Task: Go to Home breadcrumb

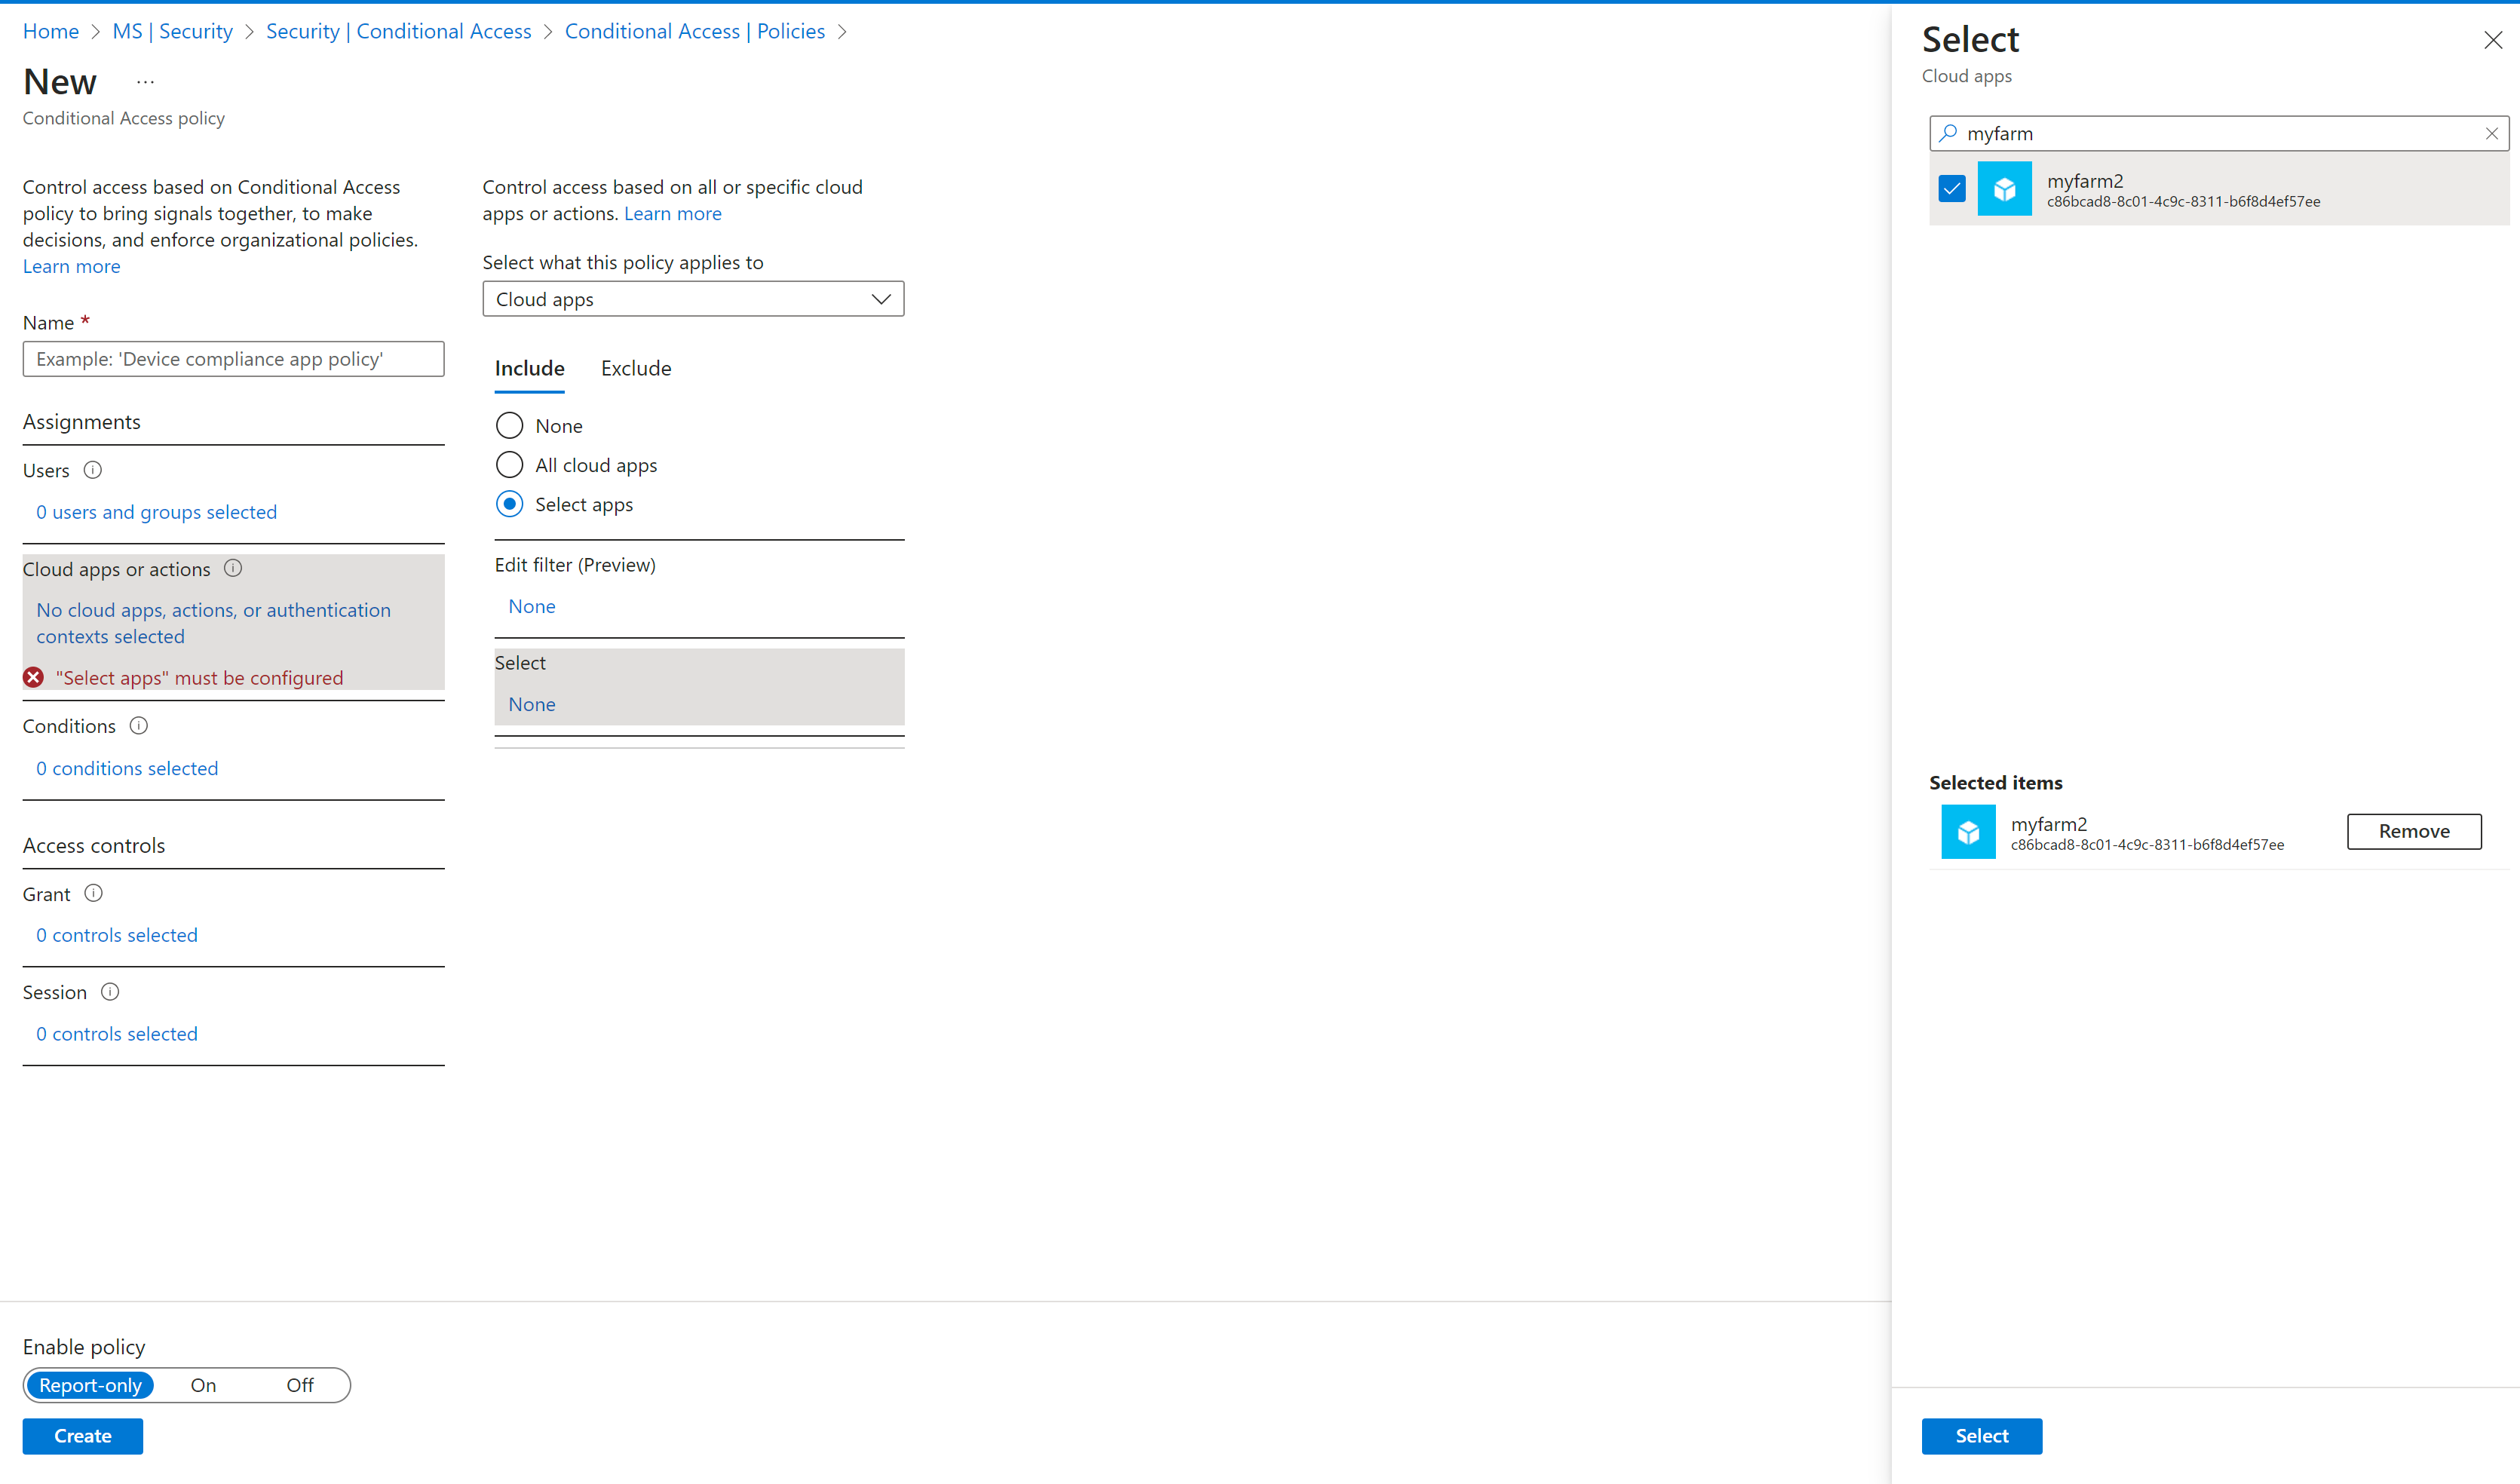Action: tap(51, 31)
